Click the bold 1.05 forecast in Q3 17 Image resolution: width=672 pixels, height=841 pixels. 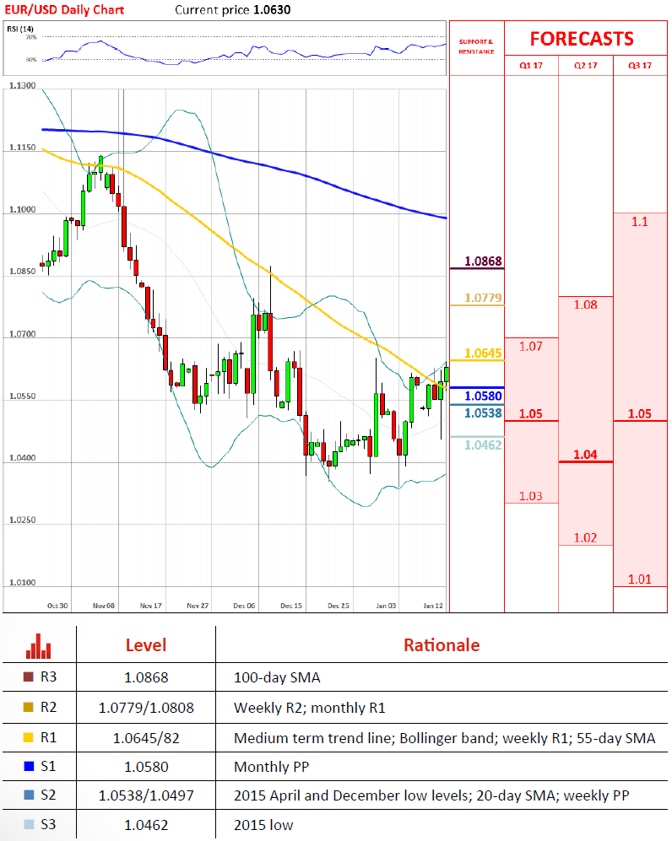click(640, 413)
